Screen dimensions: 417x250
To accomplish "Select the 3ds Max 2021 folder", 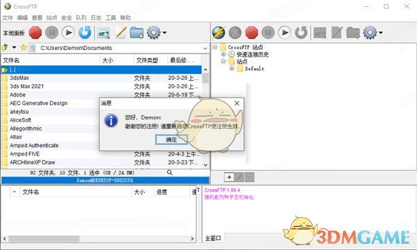I will click(101, 87).
